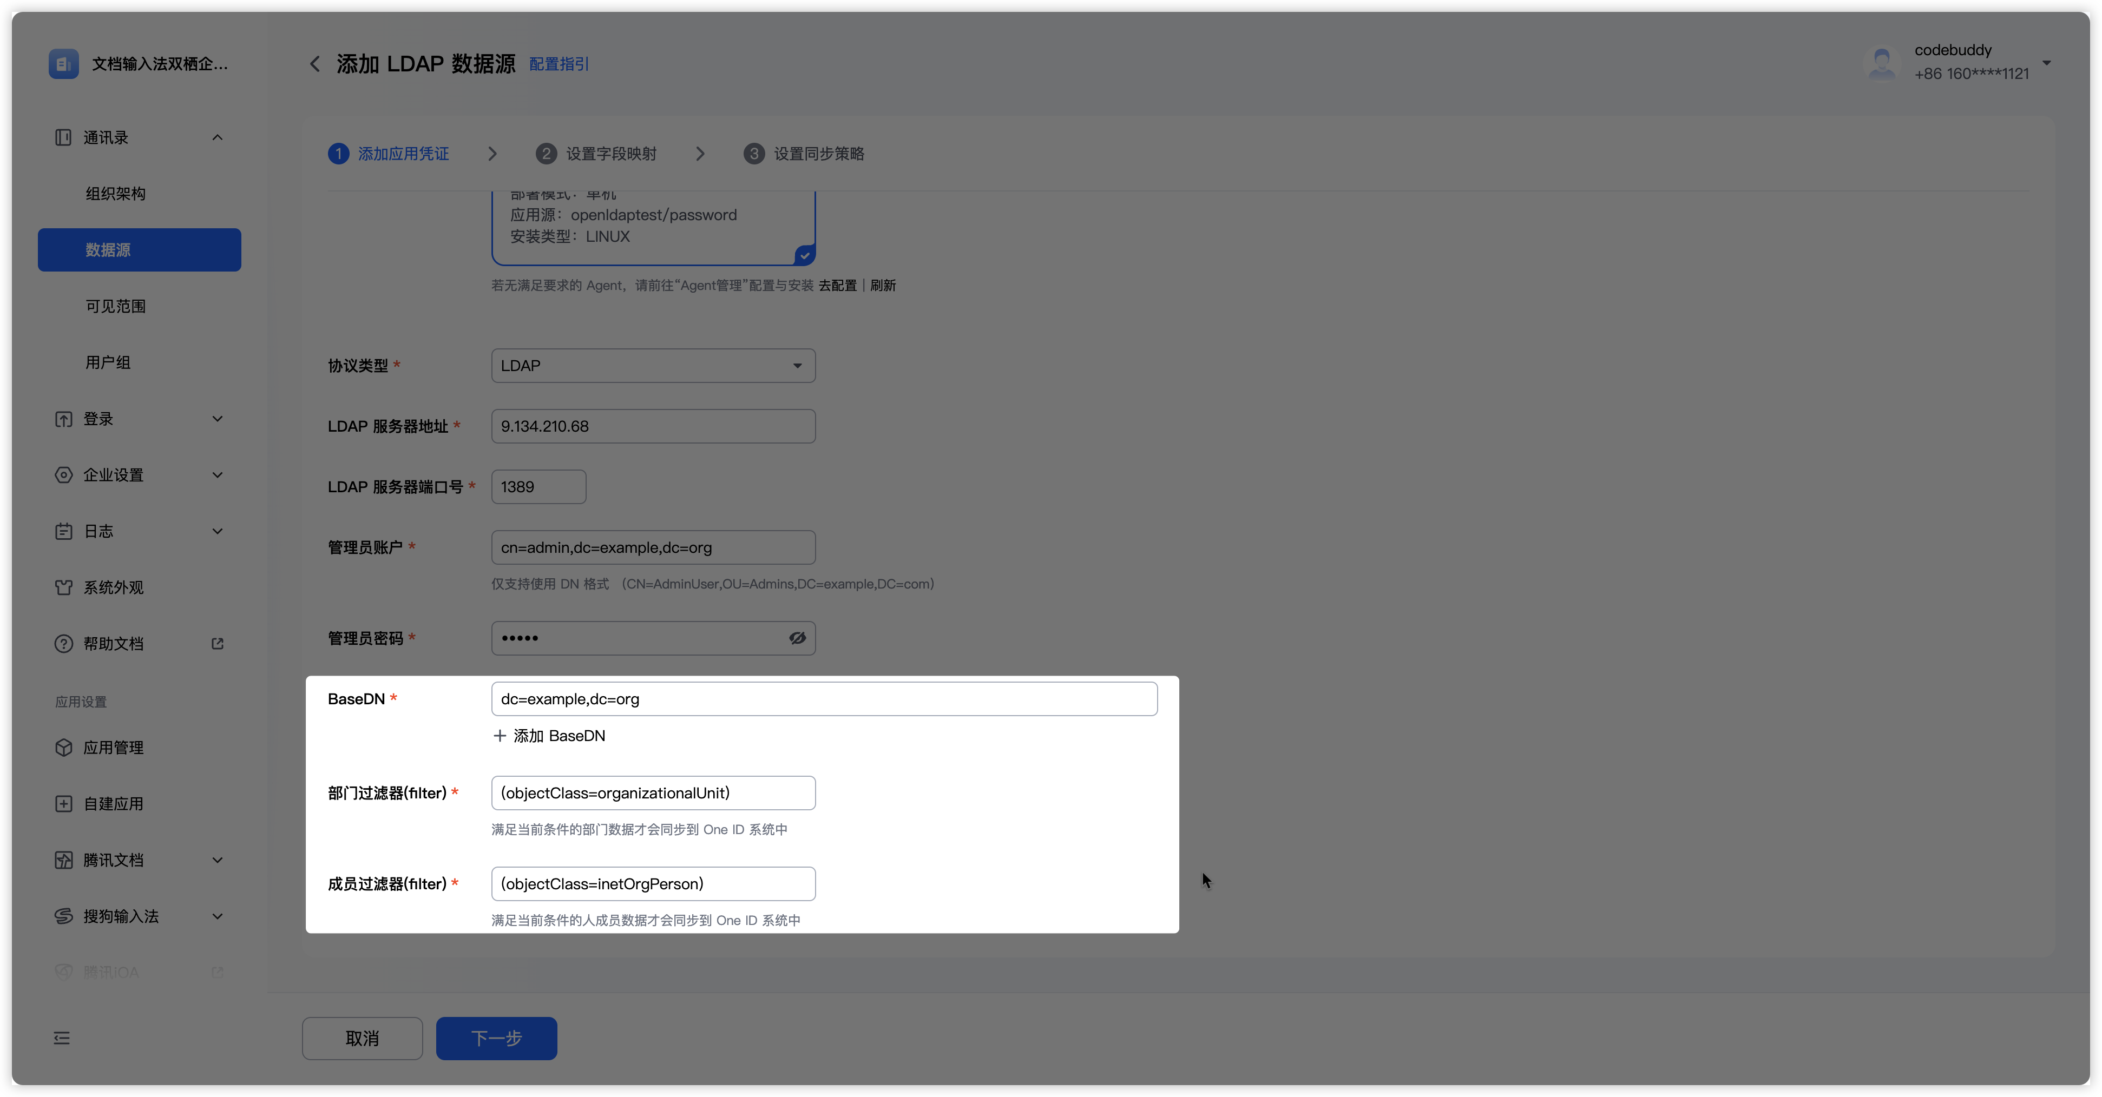This screenshot has width=2102, height=1097.
Task: Click the plus icon for 添加 BaseDN
Action: pyautogui.click(x=500, y=736)
